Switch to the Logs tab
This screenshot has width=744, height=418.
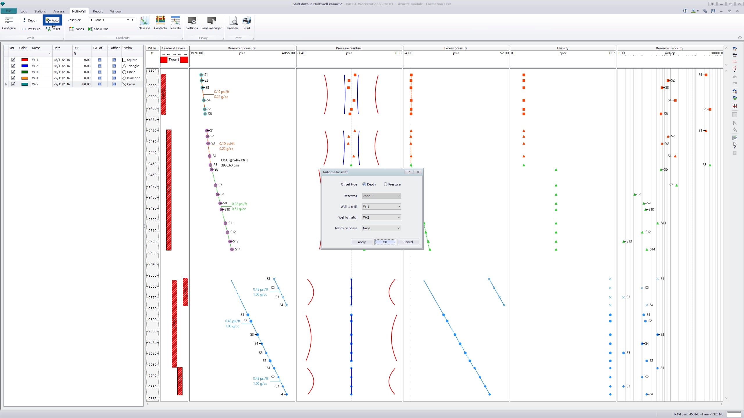pyautogui.click(x=24, y=11)
